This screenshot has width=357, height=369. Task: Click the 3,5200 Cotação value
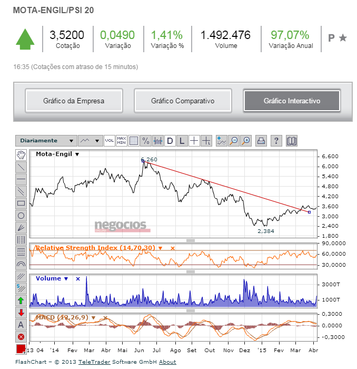[x=67, y=35]
